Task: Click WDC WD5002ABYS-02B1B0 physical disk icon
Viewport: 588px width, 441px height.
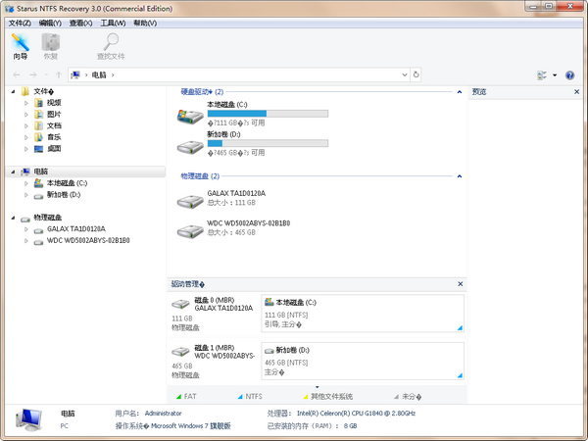Action: coord(189,229)
